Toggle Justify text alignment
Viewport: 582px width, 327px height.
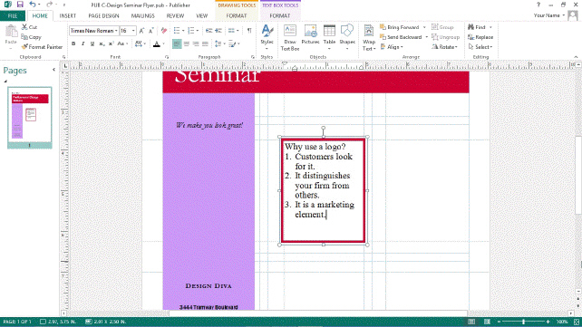click(x=205, y=43)
